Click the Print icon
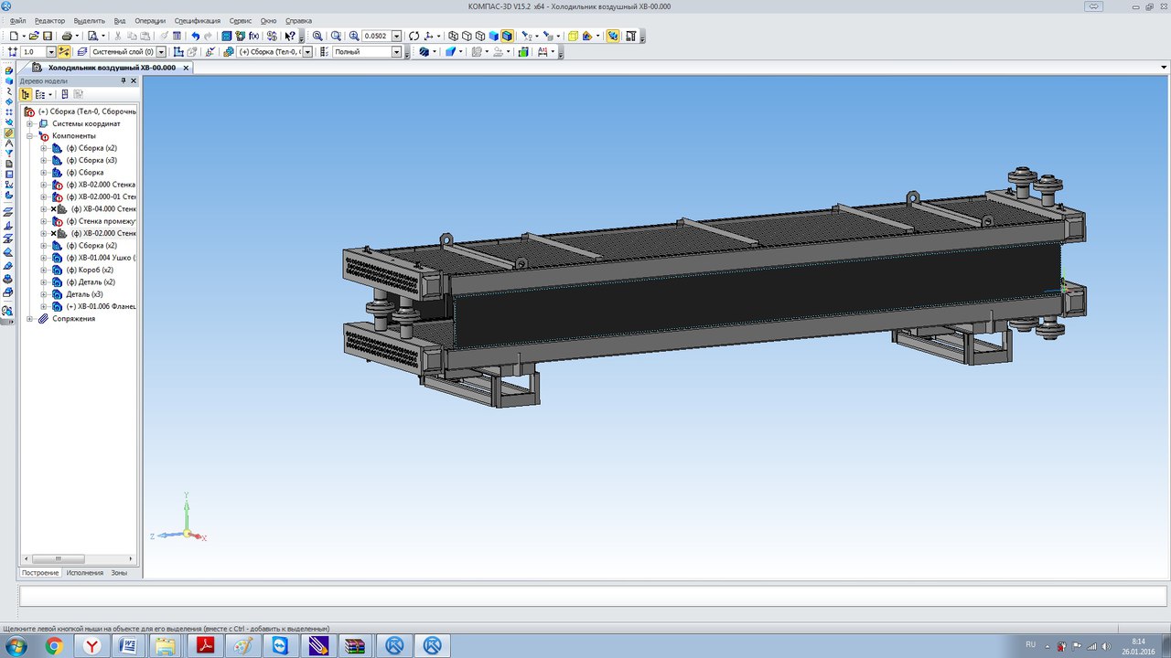This screenshot has height=658, width=1171. point(66,36)
